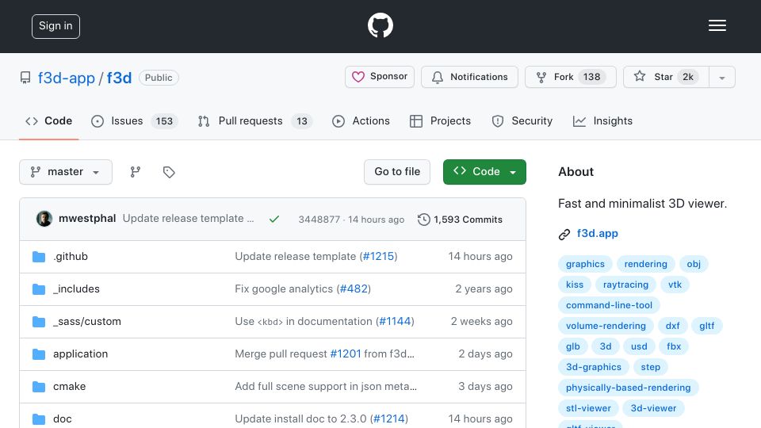
Task: Open the Projects tab
Action: (440, 120)
